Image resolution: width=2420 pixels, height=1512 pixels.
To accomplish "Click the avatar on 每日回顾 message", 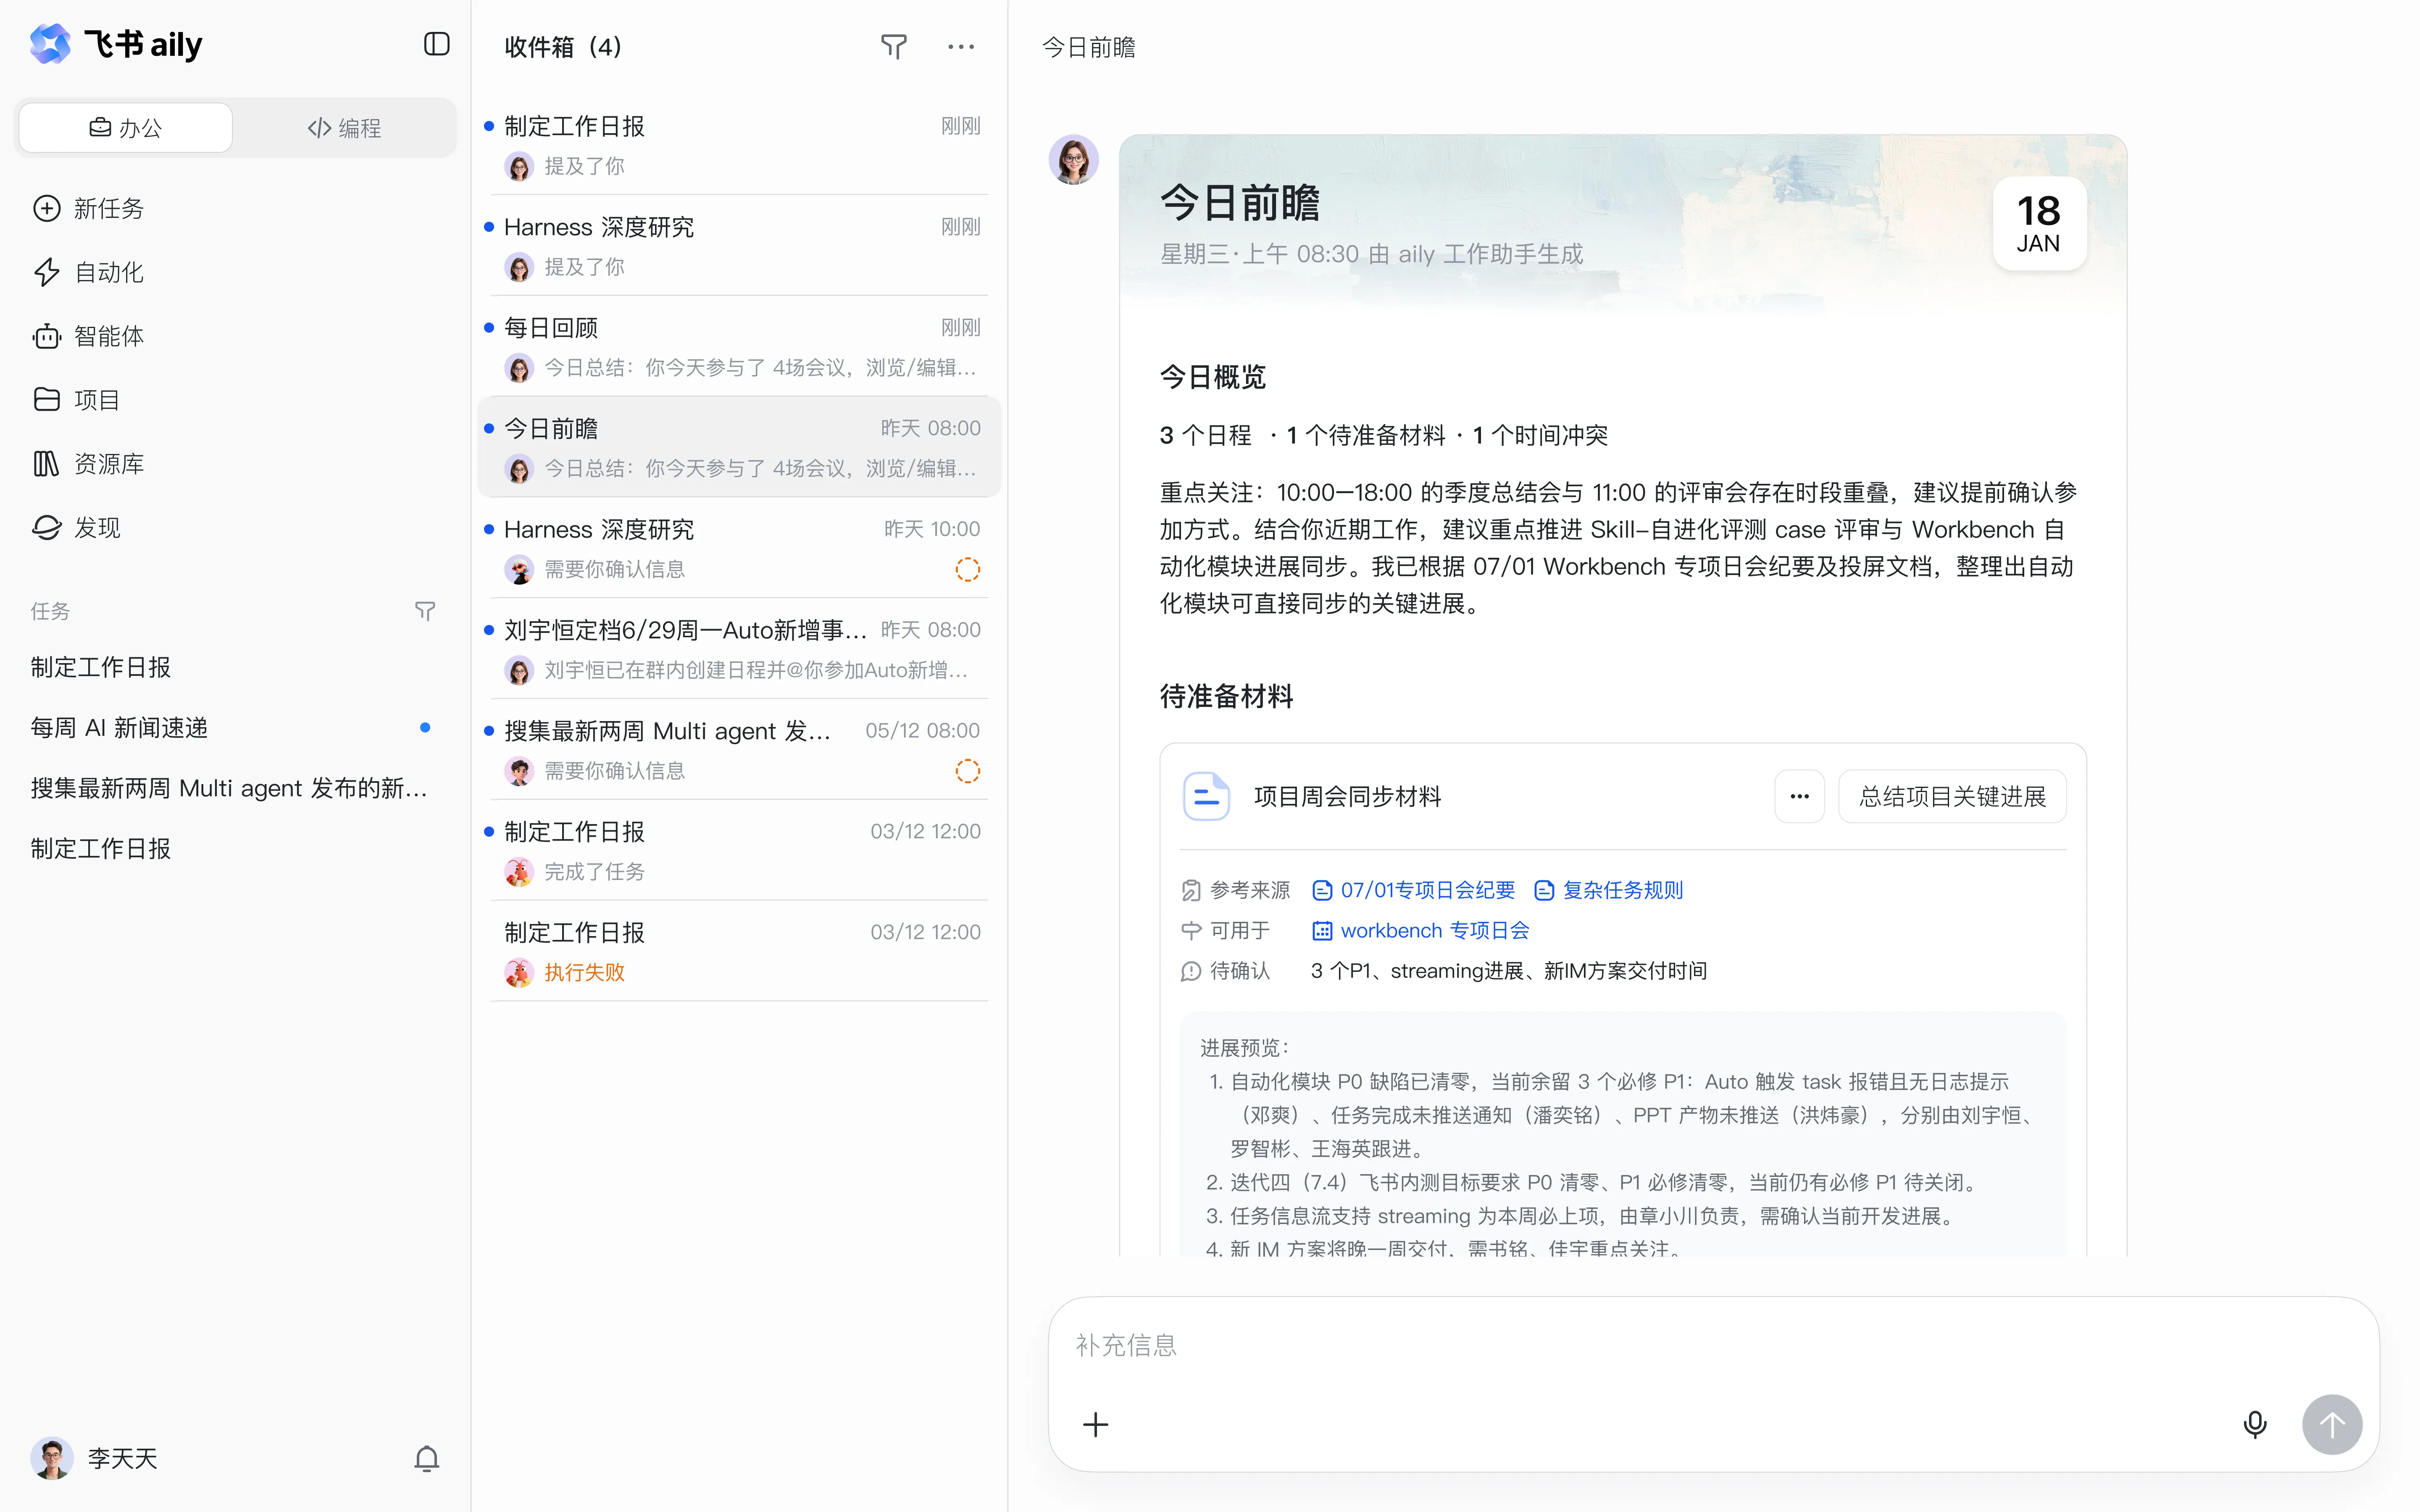I will pyautogui.click(x=519, y=368).
